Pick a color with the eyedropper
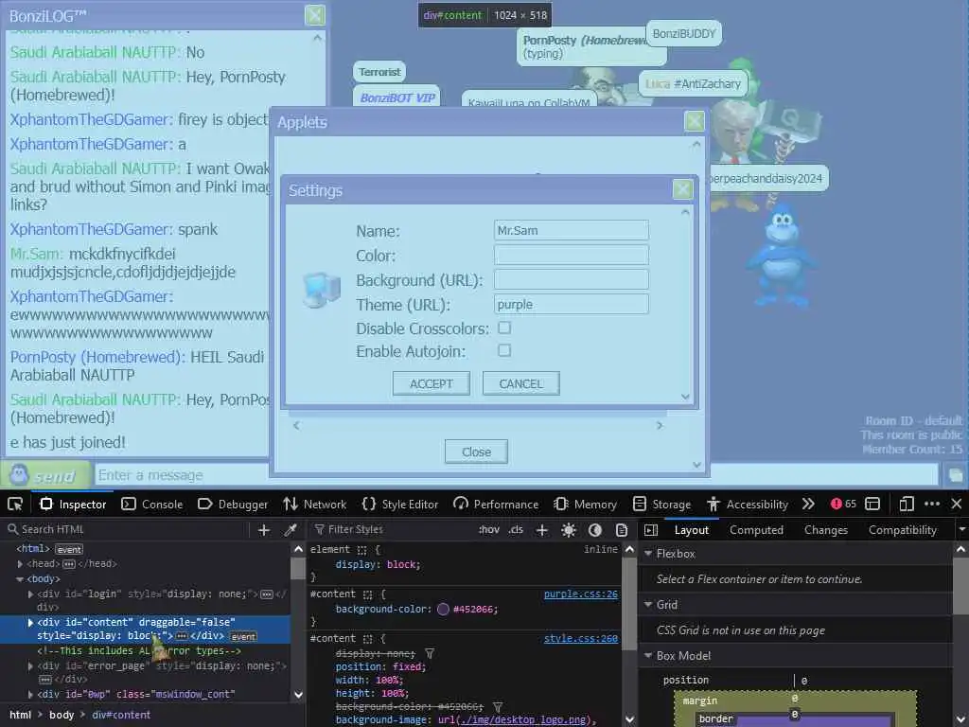 290,530
